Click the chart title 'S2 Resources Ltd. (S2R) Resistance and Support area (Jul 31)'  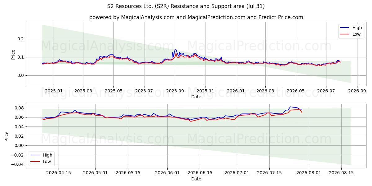186,6
